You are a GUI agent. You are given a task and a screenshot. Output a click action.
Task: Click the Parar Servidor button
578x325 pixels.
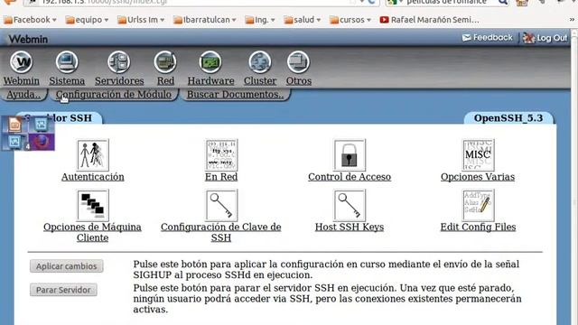tap(63, 290)
